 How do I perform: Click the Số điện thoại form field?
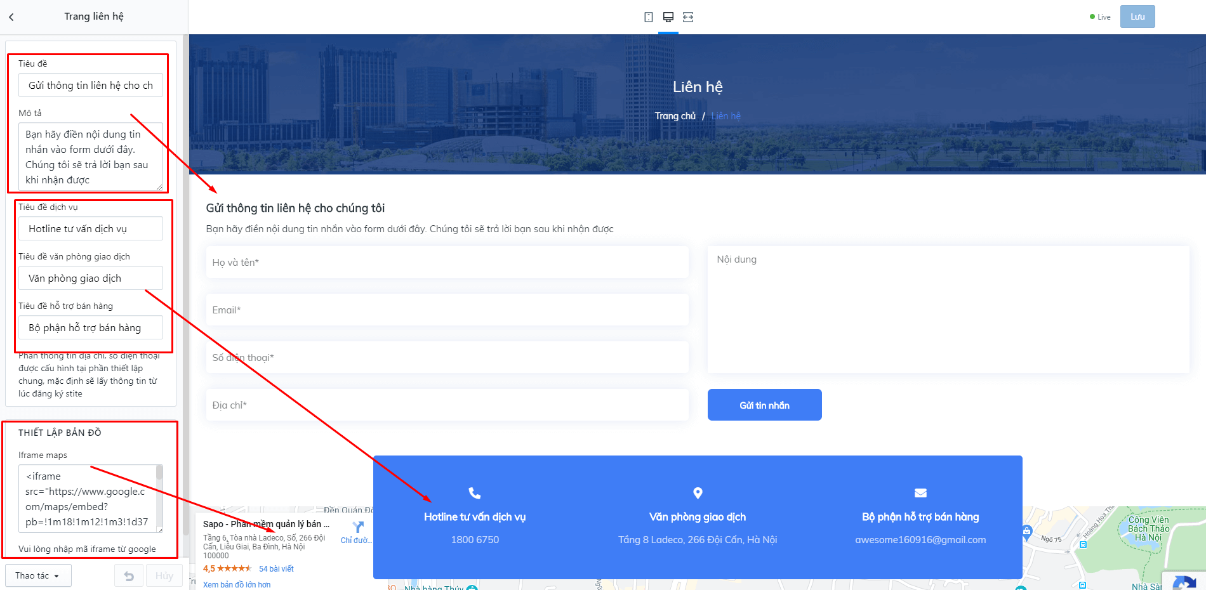447,357
